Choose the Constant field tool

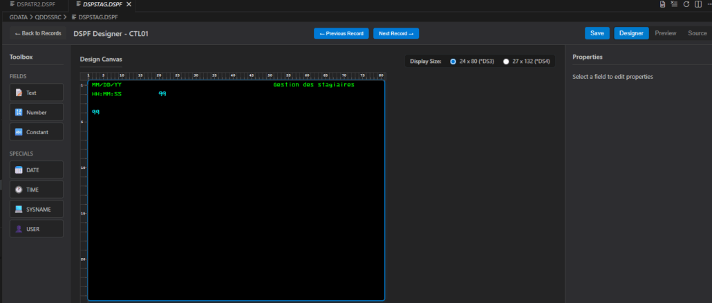[x=36, y=131]
